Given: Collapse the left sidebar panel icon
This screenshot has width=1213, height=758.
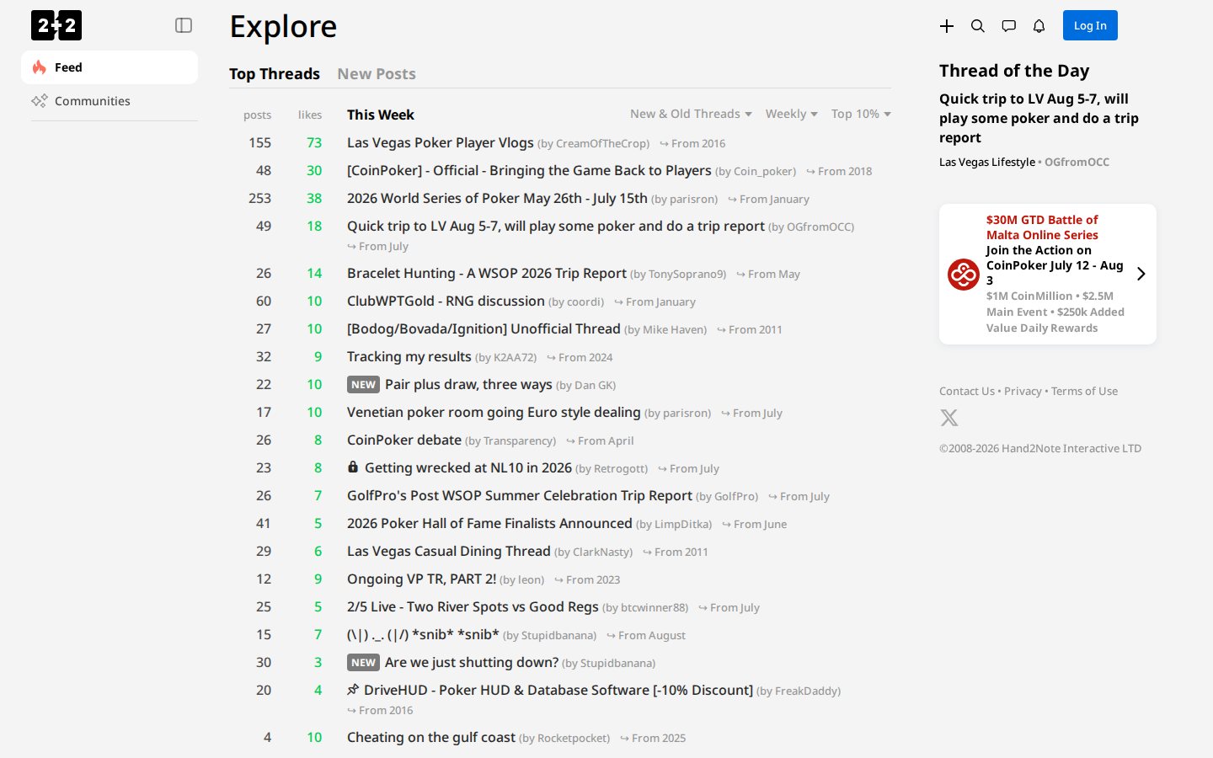Looking at the screenshot, I should tap(184, 25).
